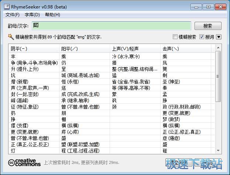This screenshot has width=230, height=175.
Task: Select the 颈 entry
Action: (x=114, y=107)
